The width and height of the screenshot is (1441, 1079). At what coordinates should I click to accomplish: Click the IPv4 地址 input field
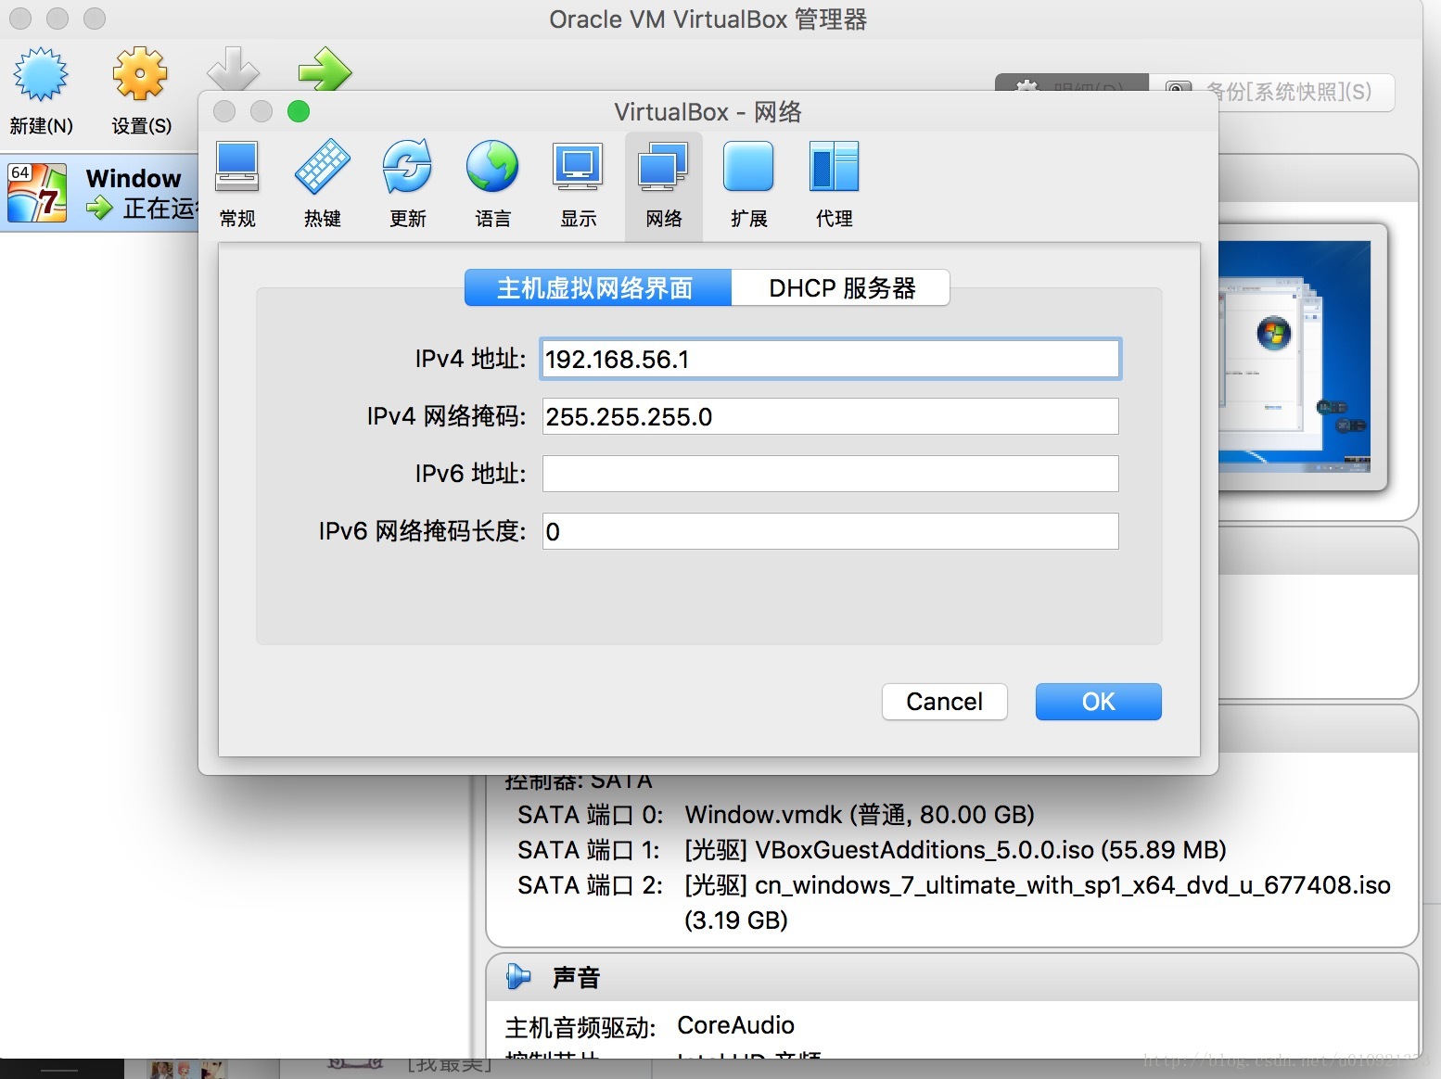click(831, 360)
